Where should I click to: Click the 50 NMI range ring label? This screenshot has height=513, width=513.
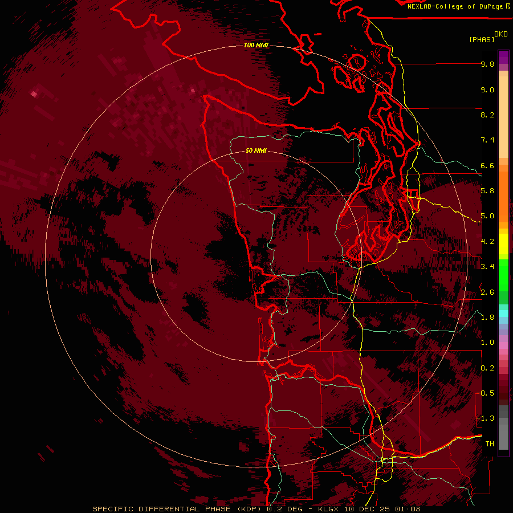pyautogui.click(x=256, y=150)
